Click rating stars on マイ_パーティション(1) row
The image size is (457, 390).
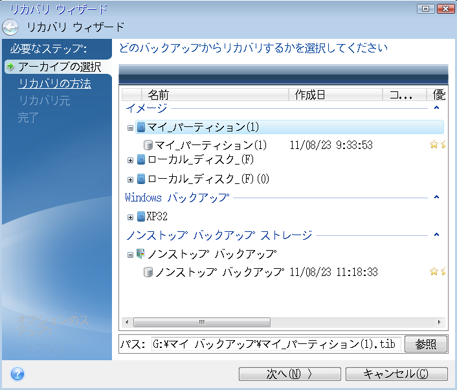[x=438, y=145]
